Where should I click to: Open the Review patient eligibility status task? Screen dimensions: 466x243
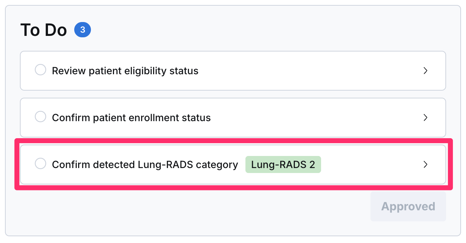click(x=125, y=71)
